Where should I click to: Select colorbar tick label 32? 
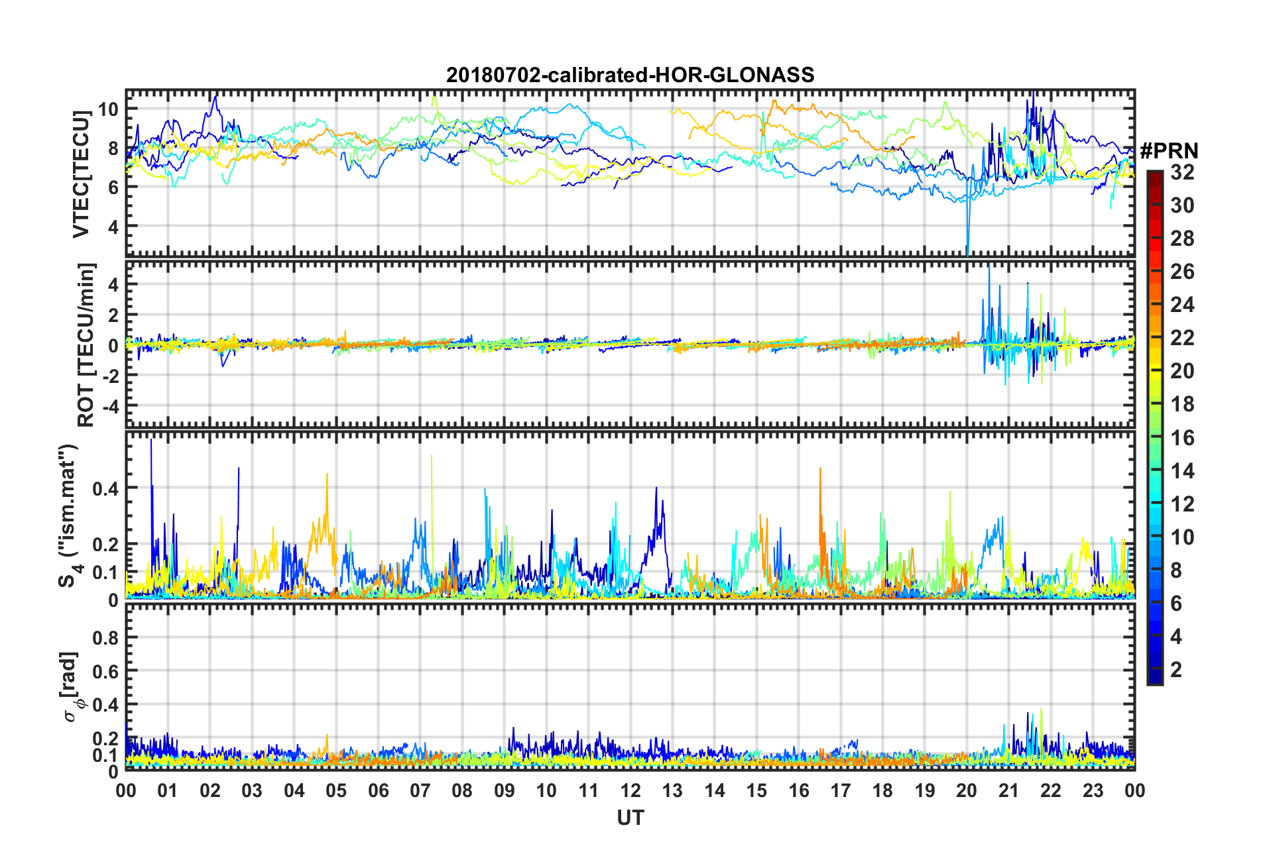pos(1182,172)
